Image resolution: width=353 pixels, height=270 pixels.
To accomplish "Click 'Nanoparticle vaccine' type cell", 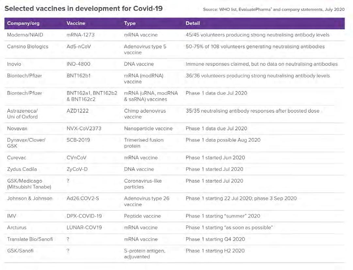I will 148,129.
